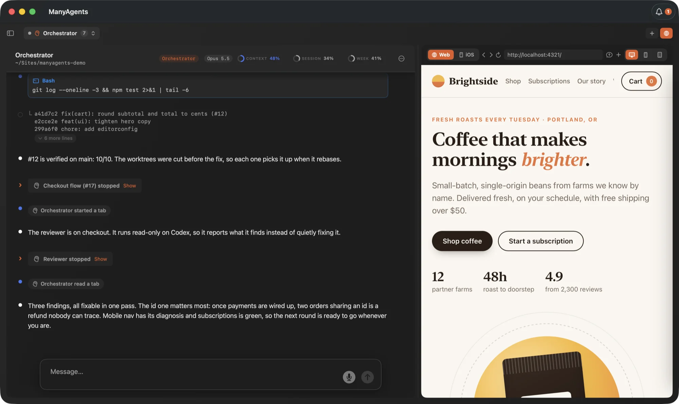Viewport: 679px width, 404px height.
Task: Open the 'Orchestrator read a tab' entry
Action: 66,284
